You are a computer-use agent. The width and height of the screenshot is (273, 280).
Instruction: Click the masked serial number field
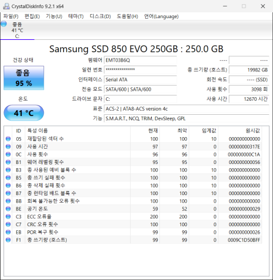coord(141,70)
